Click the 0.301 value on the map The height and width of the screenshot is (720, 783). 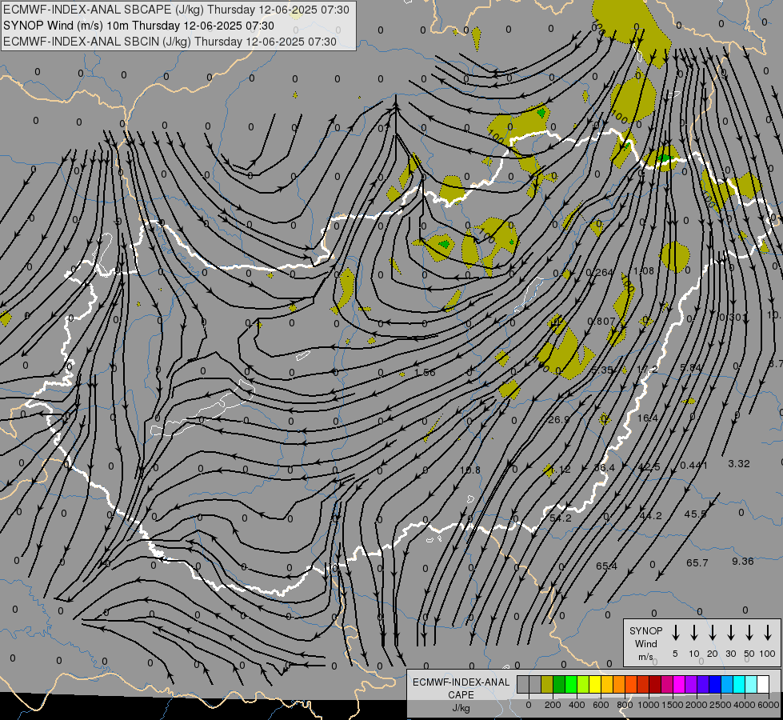pos(732,318)
